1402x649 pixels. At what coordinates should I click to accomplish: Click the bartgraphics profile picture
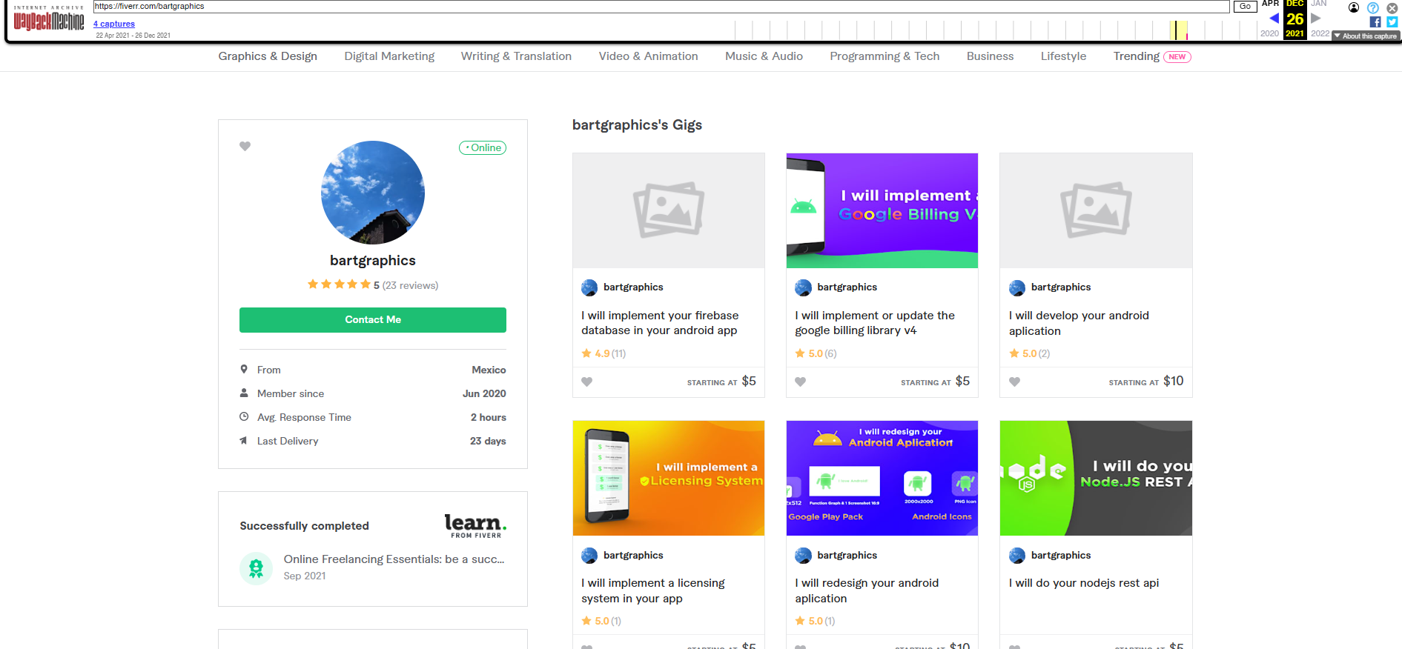373,193
